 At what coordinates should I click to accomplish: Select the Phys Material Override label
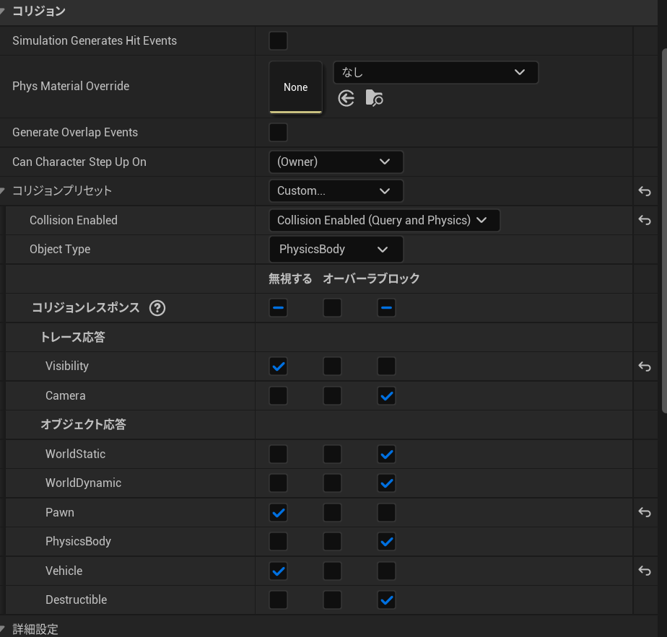pyautogui.click(x=71, y=86)
